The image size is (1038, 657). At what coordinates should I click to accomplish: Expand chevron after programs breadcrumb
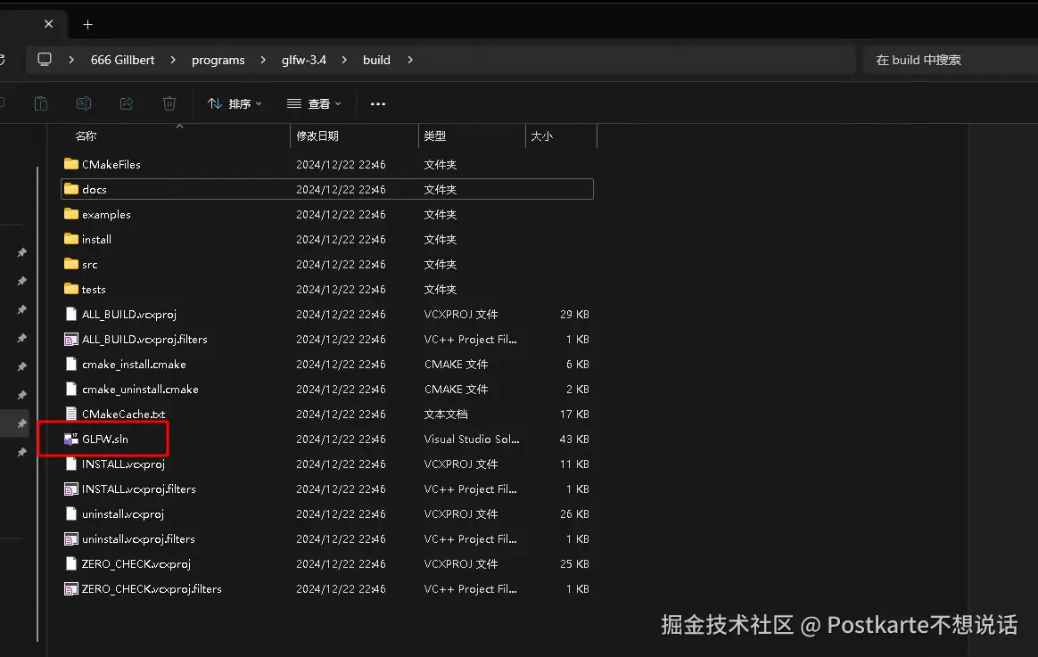pyautogui.click(x=263, y=60)
